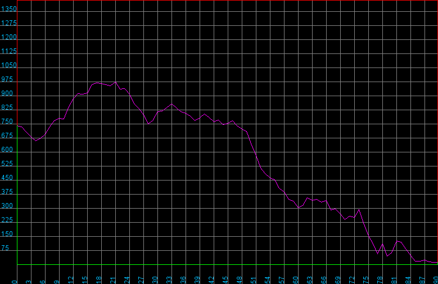Select the 75 label on the x-axis
This screenshot has width=438, height=284.
(366, 280)
